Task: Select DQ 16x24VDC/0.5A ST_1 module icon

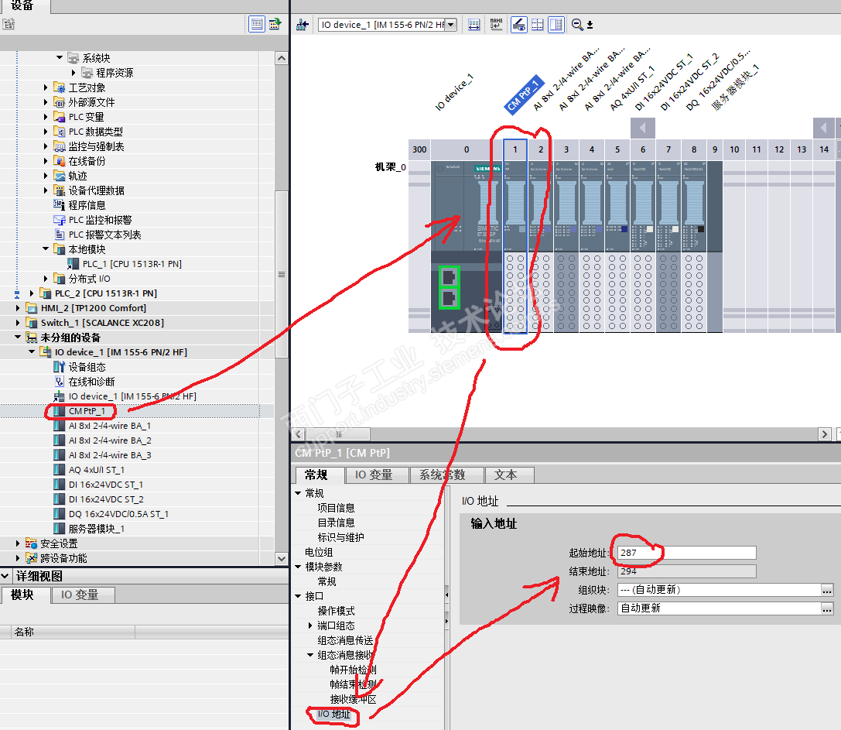Action: pos(59,514)
